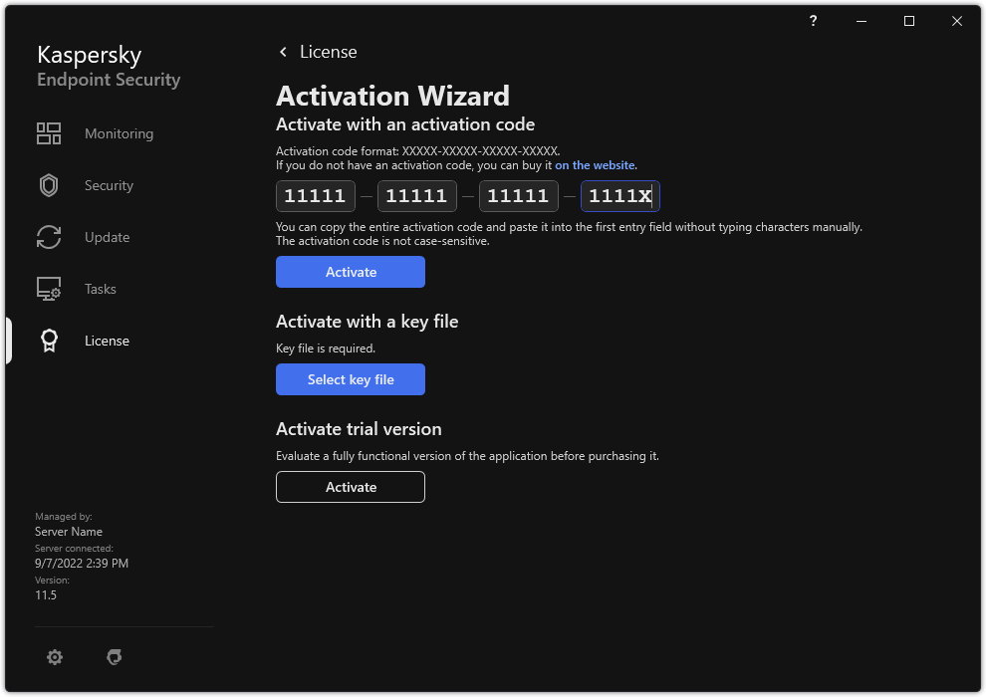The image size is (986, 697).
Task: Select the License section icon
Action: (49, 341)
